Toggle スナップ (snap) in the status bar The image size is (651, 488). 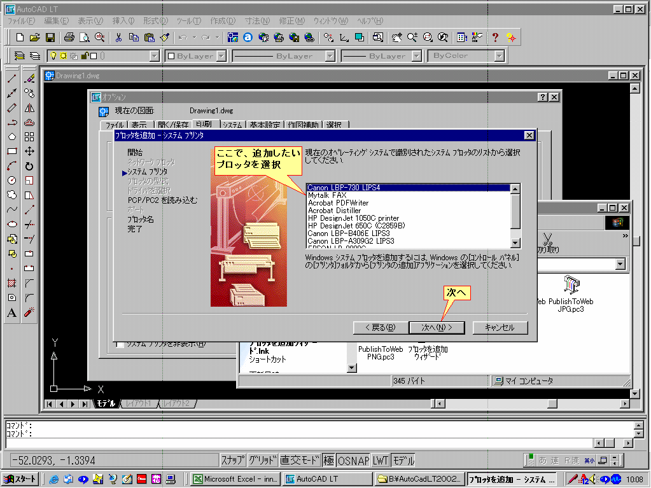(x=233, y=460)
